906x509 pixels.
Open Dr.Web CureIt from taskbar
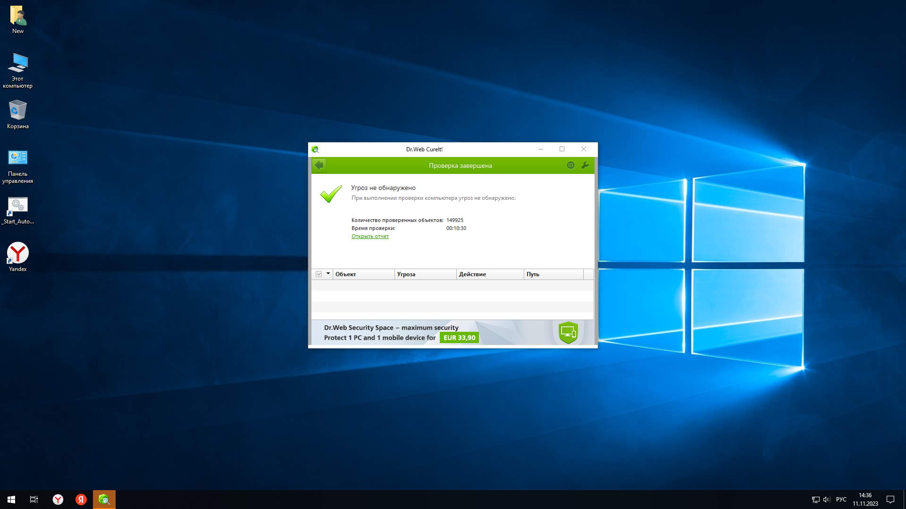coord(104,500)
